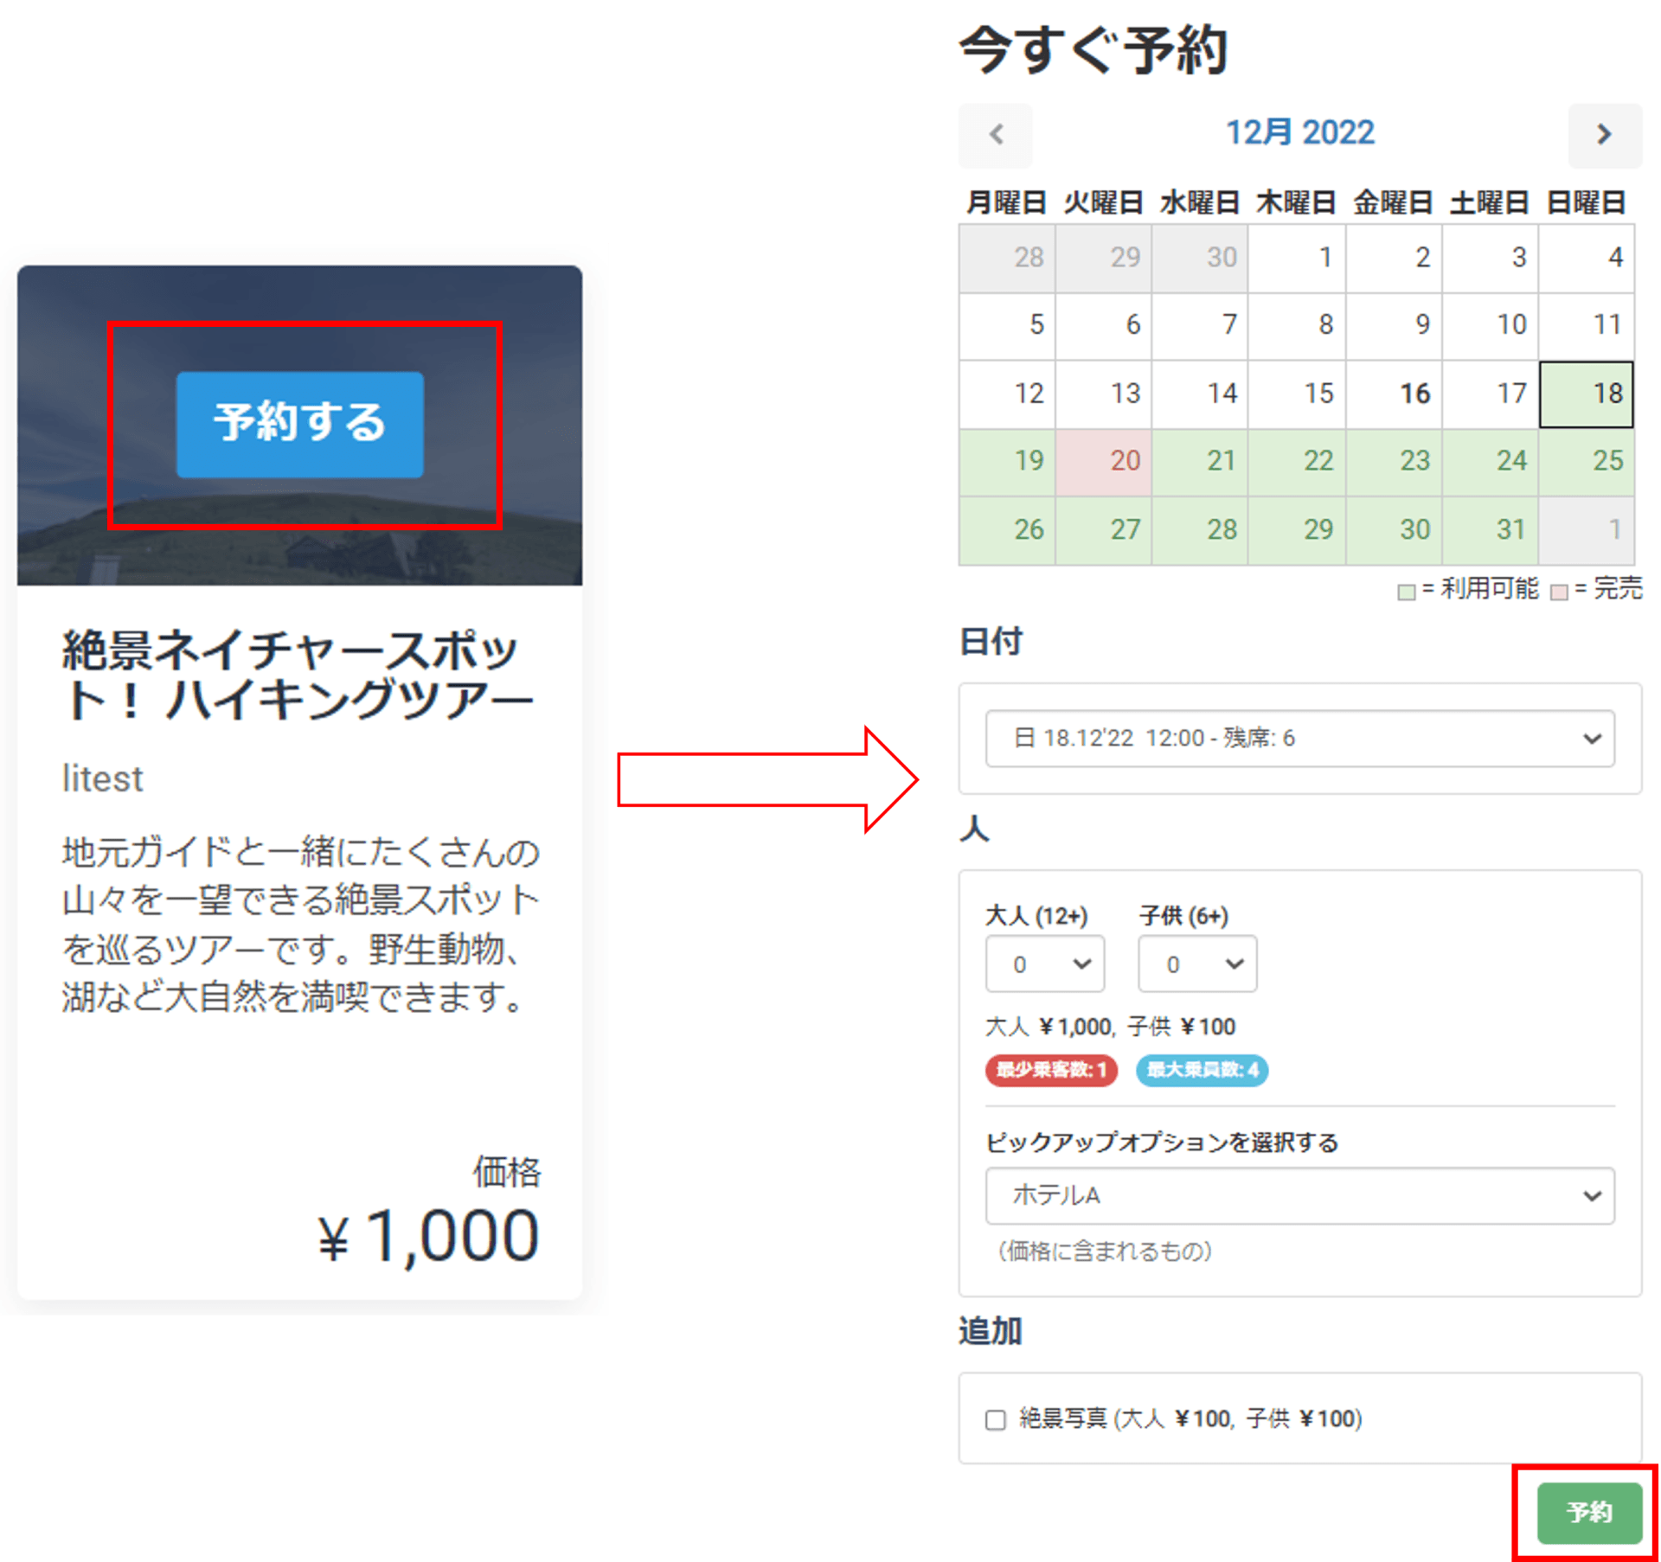Go to next month with right chevron
Viewport: 1661px width, 1562px height.
(1604, 135)
